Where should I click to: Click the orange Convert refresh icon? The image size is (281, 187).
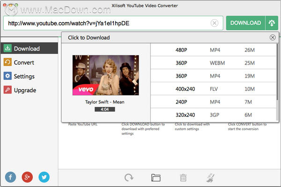(7, 62)
